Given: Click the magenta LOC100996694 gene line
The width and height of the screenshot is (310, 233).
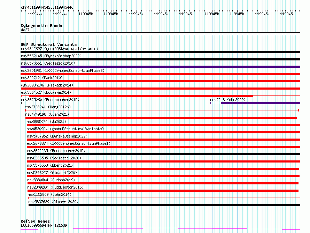Looking at the screenshot, I should click(x=160, y=229).
